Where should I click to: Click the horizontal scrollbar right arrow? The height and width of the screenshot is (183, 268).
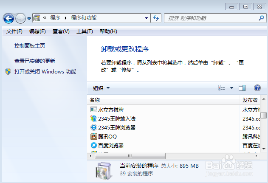tap(256, 156)
